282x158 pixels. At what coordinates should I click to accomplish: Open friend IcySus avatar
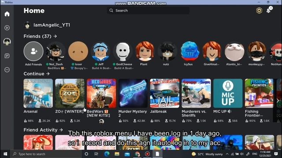(189, 51)
